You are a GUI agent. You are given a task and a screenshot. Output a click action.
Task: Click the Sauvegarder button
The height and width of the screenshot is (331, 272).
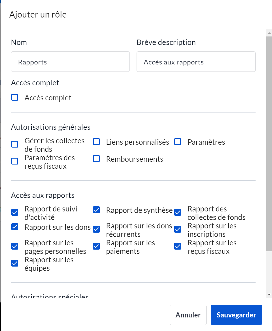tap(236, 315)
